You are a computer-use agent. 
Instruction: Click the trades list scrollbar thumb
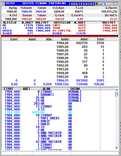click(x=116, y=94)
